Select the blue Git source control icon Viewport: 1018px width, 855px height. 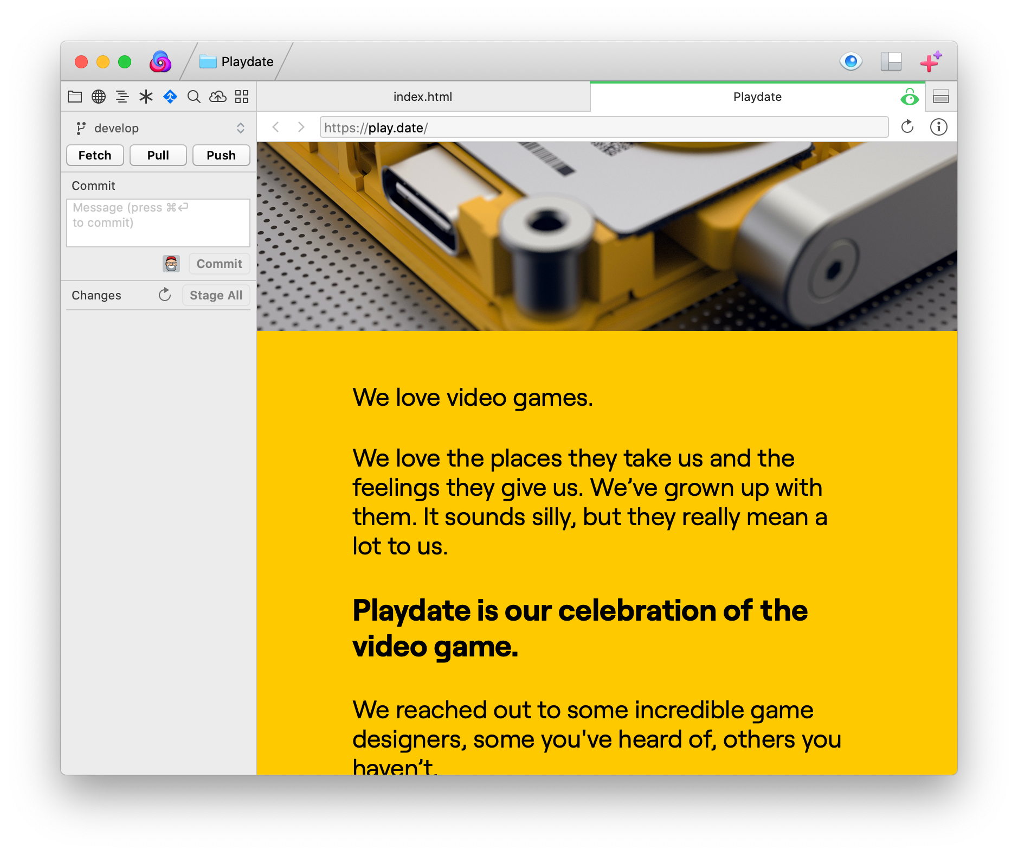(x=170, y=97)
